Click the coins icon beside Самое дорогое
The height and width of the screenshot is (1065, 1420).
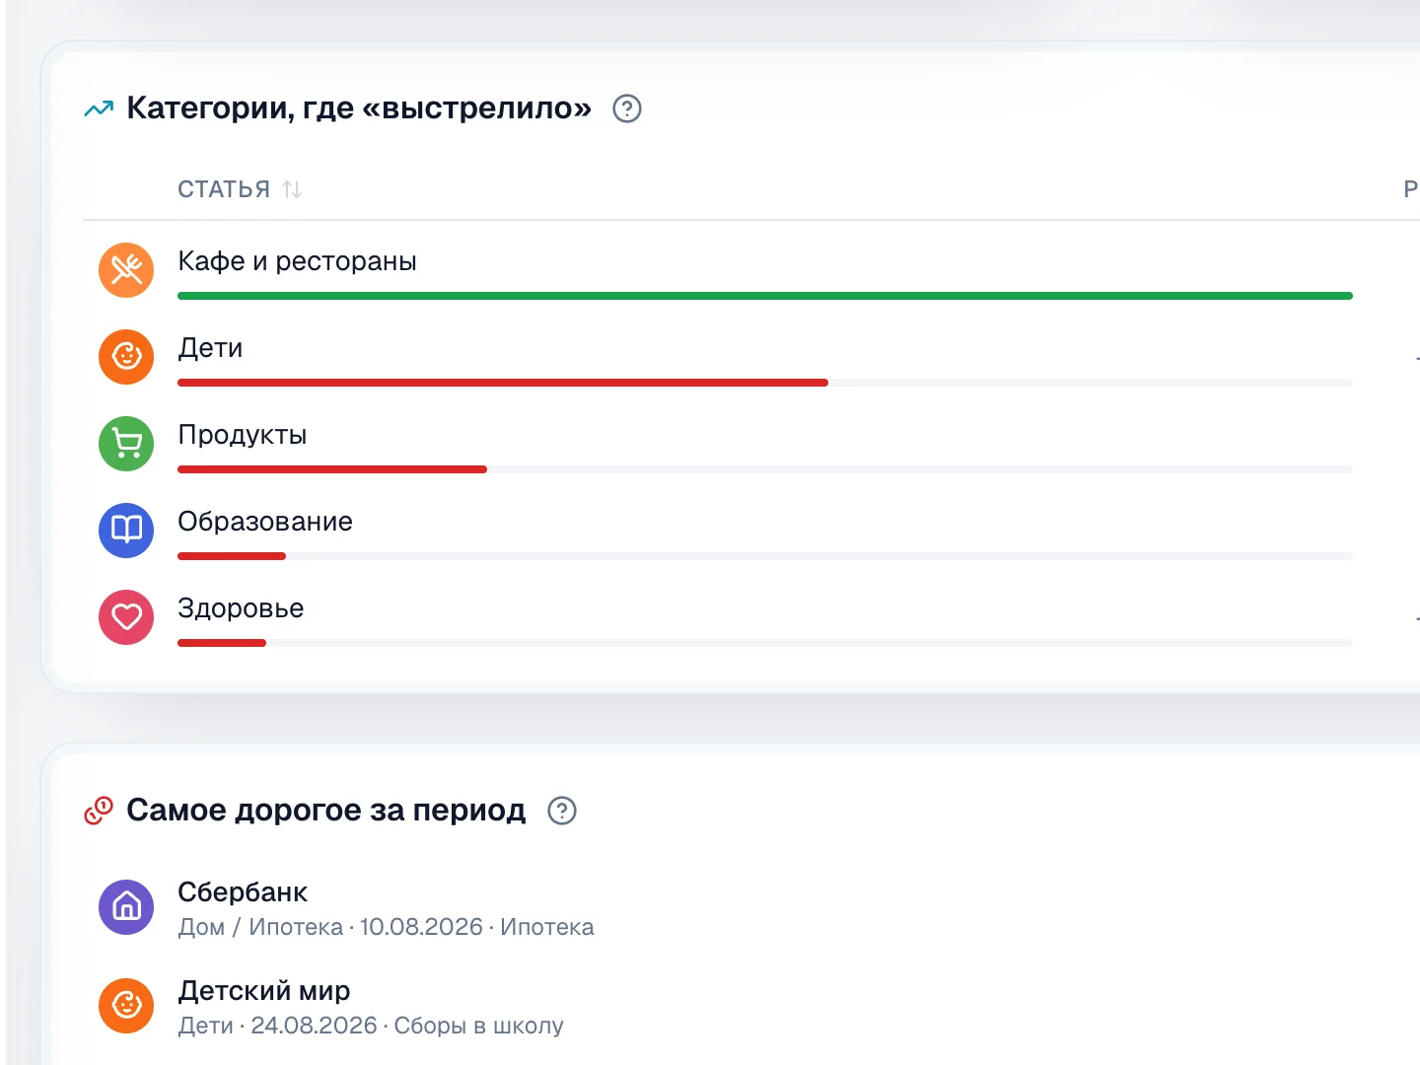pyautogui.click(x=99, y=811)
